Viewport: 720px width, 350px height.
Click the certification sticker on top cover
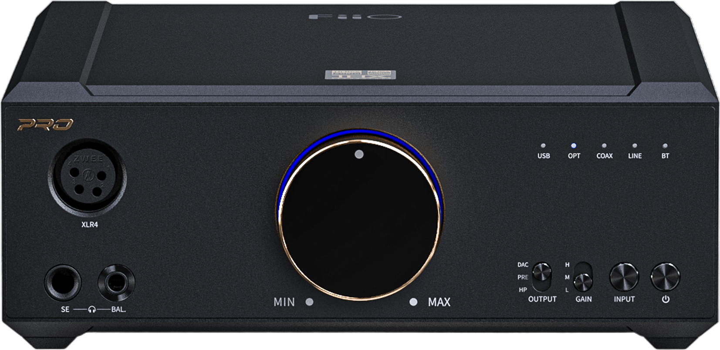[x=360, y=74]
